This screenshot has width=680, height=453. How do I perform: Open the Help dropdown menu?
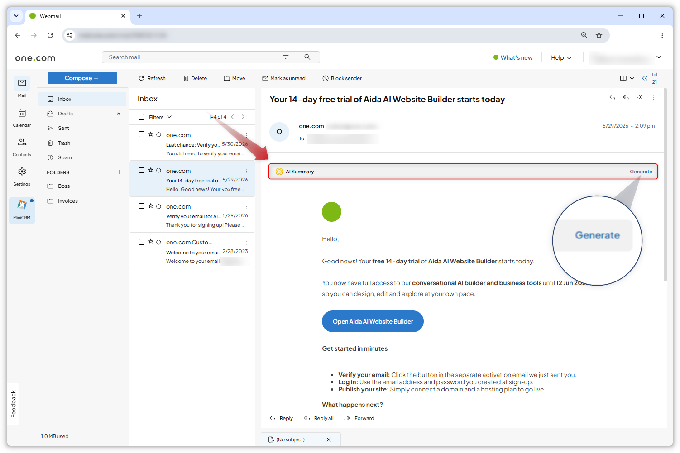pyautogui.click(x=561, y=57)
